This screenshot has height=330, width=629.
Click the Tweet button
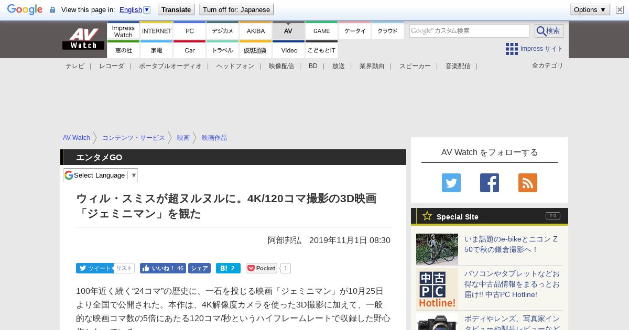click(x=94, y=268)
